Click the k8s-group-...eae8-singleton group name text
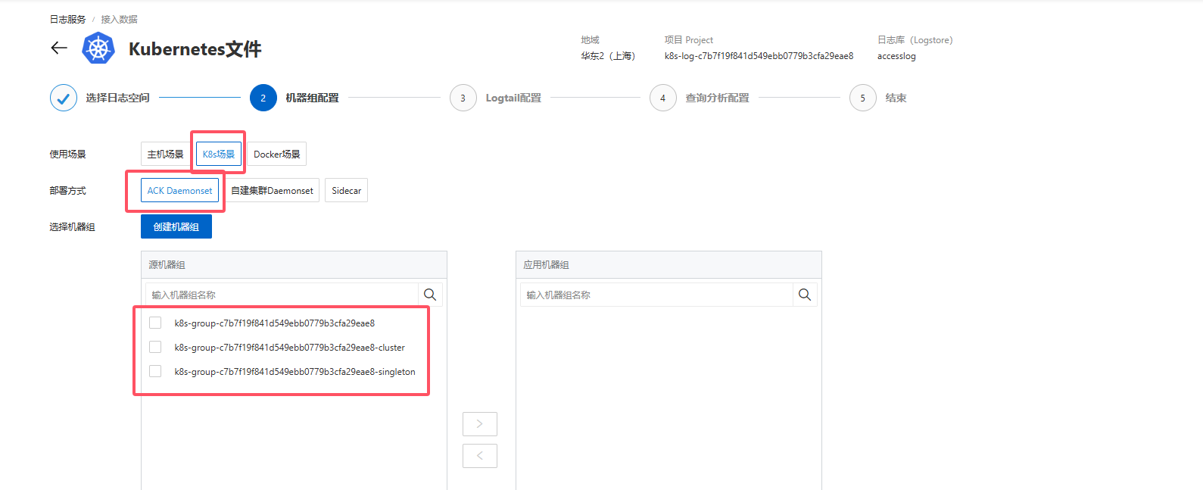Screen dimensions: 1203x490 click(295, 372)
